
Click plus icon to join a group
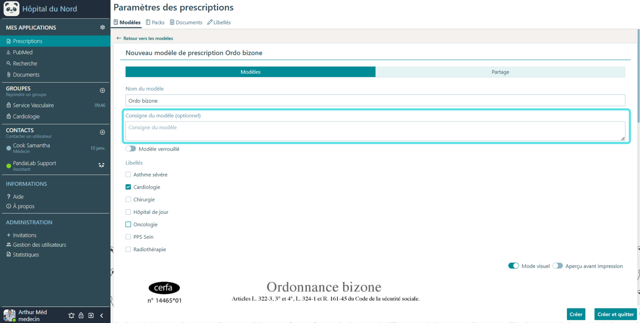pos(102,90)
